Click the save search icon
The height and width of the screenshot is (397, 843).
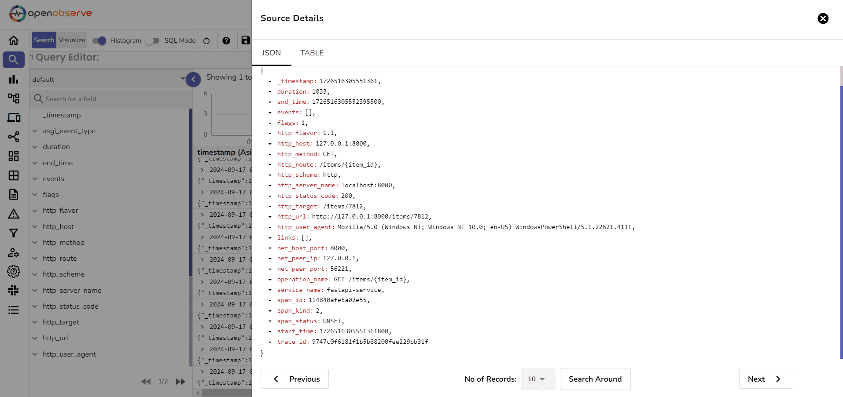245,40
